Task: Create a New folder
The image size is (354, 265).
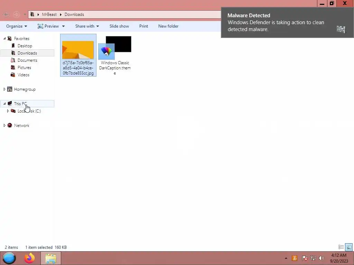Action: 168,26
